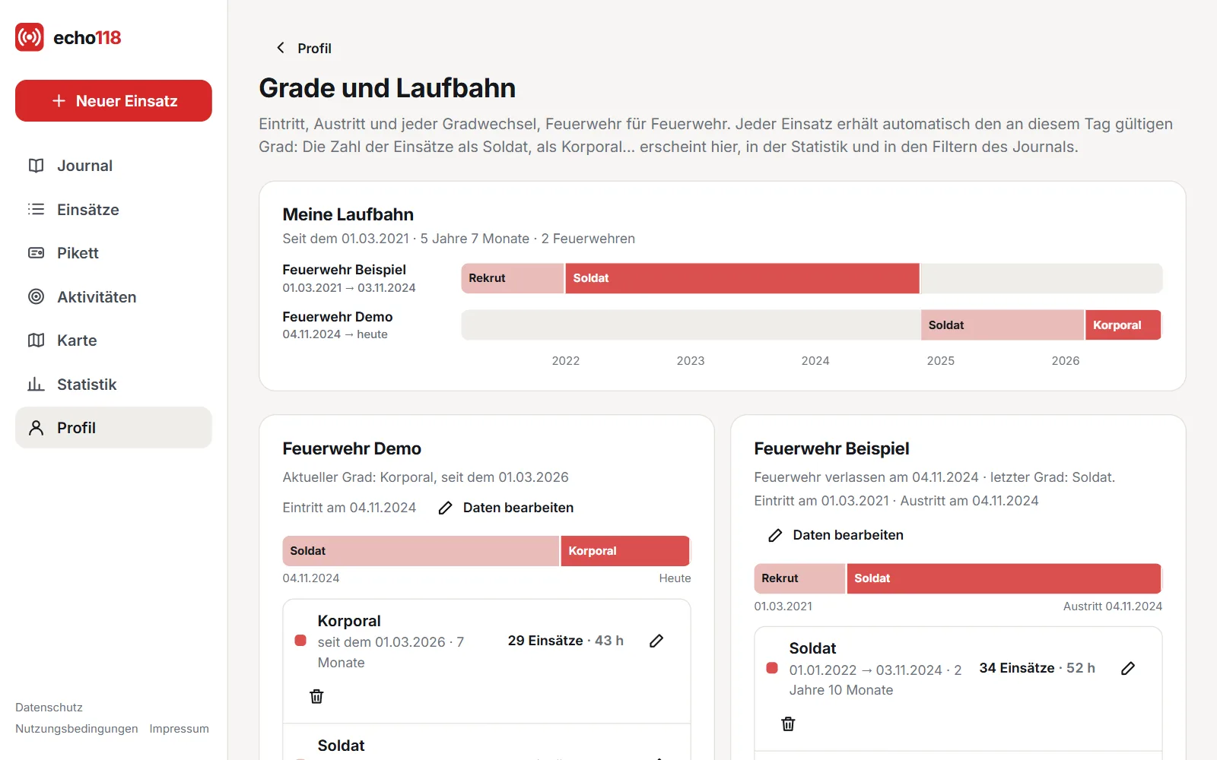Open Journal in the sidebar
Image resolution: width=1217 pixels, height=760 pixels.
(113, 166)
